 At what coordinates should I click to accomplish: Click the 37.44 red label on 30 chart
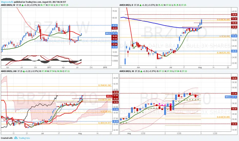(x=234, y=93)
